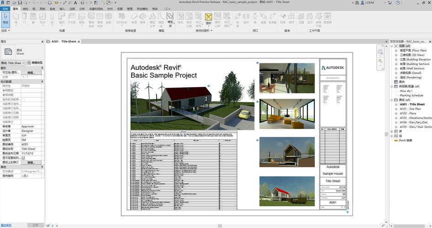Select the A001 - Title Sheet view tab
This screenshot has height=228, width=432.
click(x=63, y=41)
